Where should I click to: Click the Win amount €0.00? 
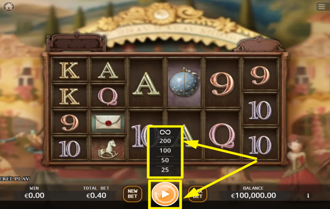point(34,195)
